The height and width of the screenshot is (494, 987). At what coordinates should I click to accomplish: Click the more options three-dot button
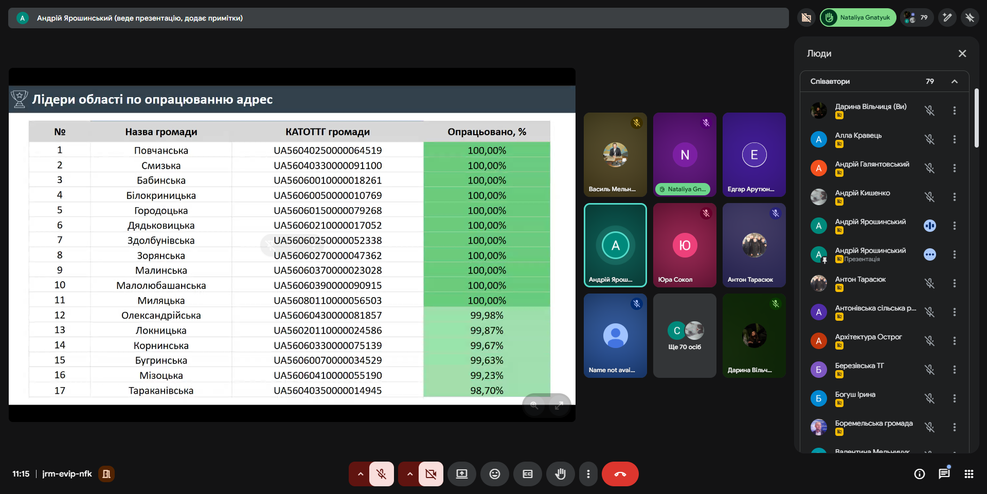point(588,474)
